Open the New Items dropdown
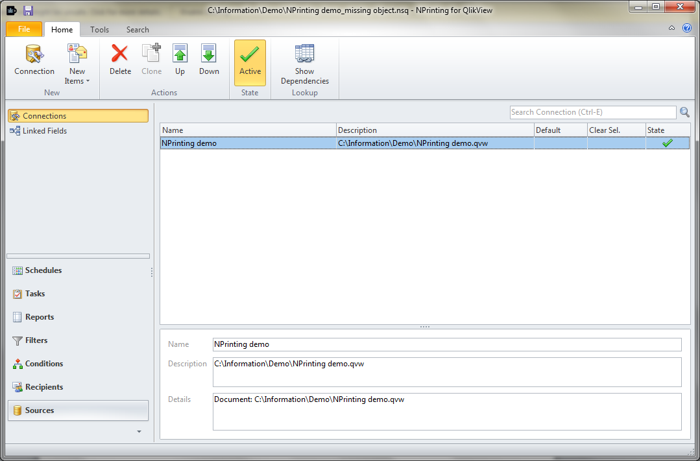Image resolution: width=700 pixels, height=461 pixels. [x=77, y=64]
